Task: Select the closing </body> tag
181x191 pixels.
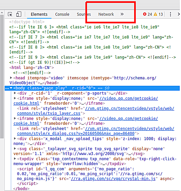Action: [x=21, y=188]
